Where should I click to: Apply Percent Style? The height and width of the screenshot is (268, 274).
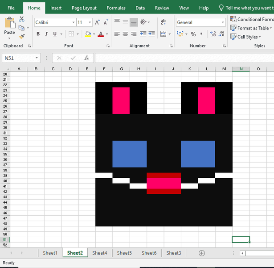coord(193,34)
